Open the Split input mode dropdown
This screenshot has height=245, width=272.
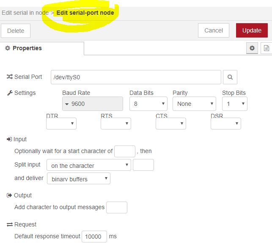[89, 165]
